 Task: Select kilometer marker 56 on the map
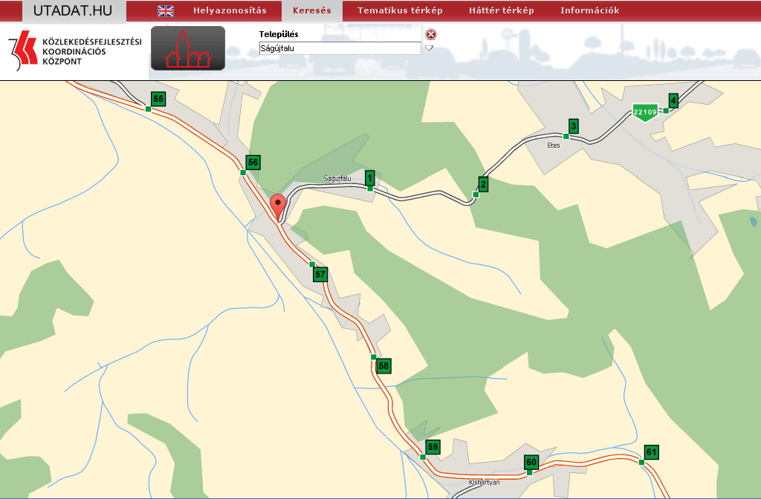tap(253, 163)
